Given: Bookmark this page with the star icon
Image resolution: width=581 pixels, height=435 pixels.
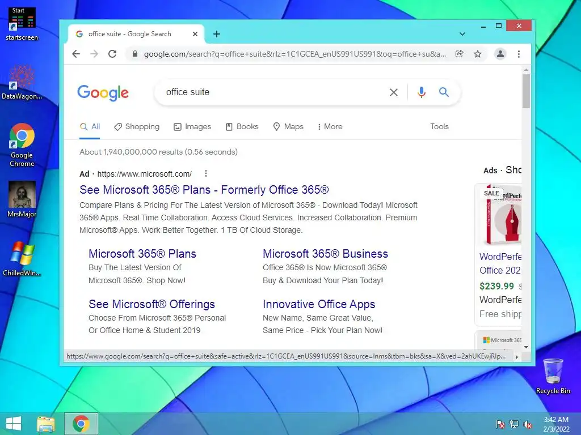Looking at the screenshot, I should [x=478, y=54].
